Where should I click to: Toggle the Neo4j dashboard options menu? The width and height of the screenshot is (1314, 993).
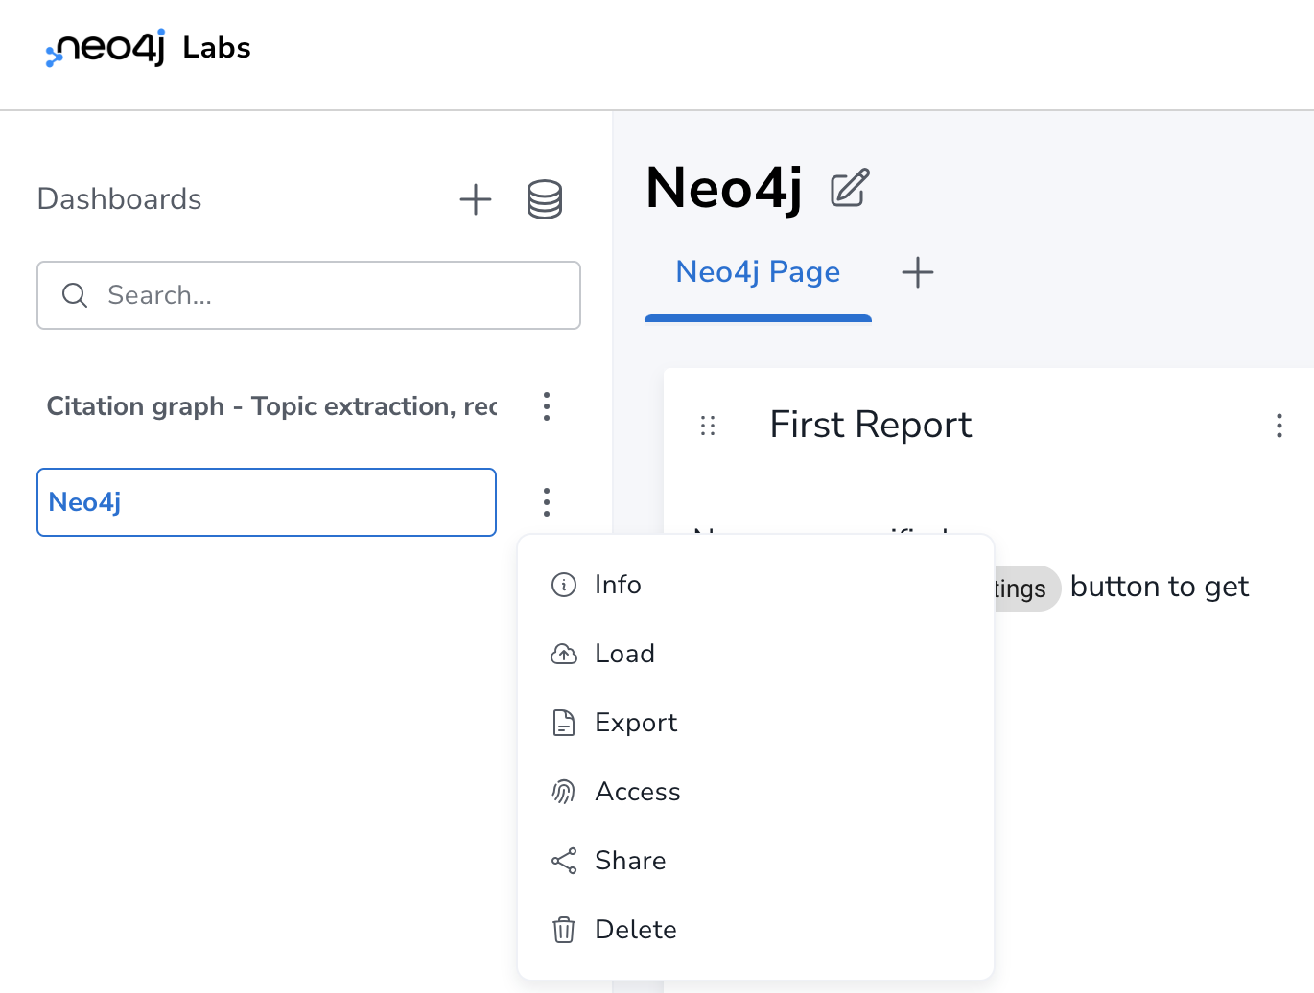pyautogui.click(x=547, y=502)
